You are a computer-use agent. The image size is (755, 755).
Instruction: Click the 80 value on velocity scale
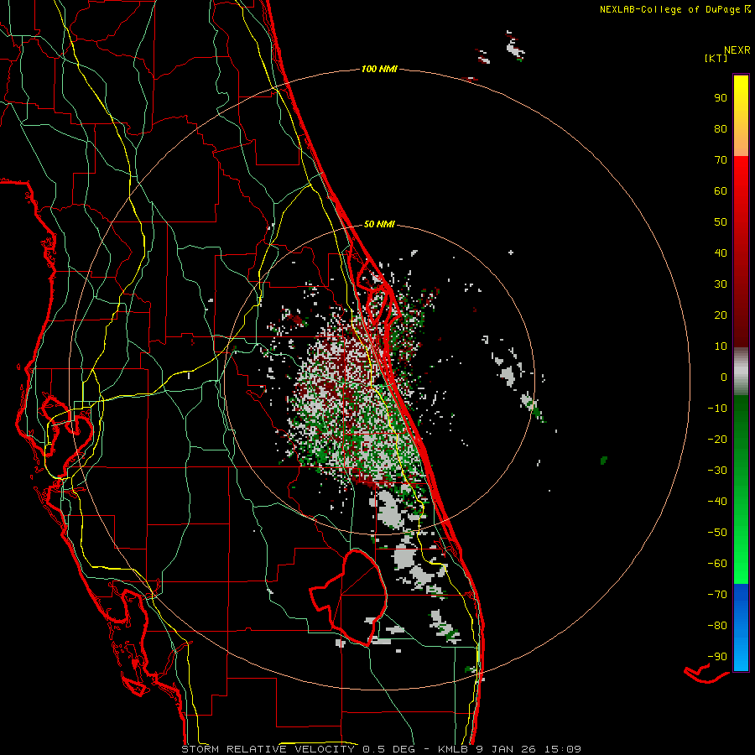721,129
